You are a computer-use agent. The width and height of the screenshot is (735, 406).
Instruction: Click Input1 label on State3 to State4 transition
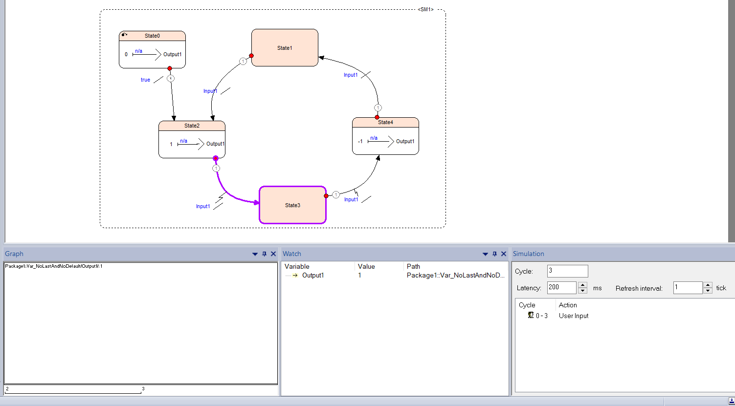351,199
